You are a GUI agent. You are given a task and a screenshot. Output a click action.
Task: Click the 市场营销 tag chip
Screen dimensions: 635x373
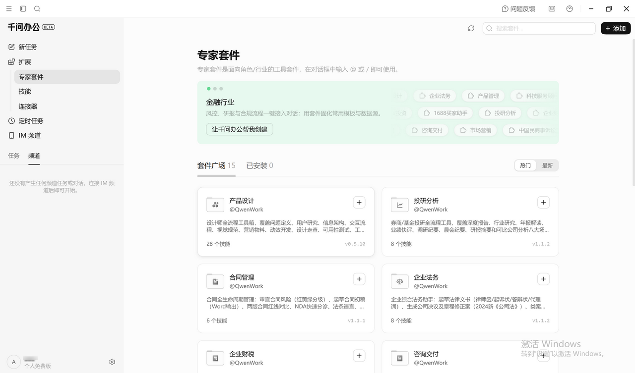(476, 130)
